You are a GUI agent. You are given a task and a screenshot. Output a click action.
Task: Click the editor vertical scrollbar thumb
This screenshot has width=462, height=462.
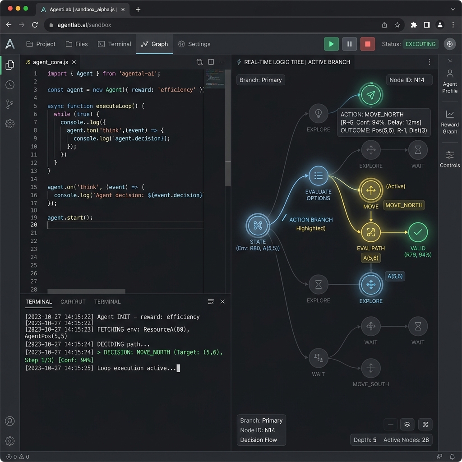228,128
